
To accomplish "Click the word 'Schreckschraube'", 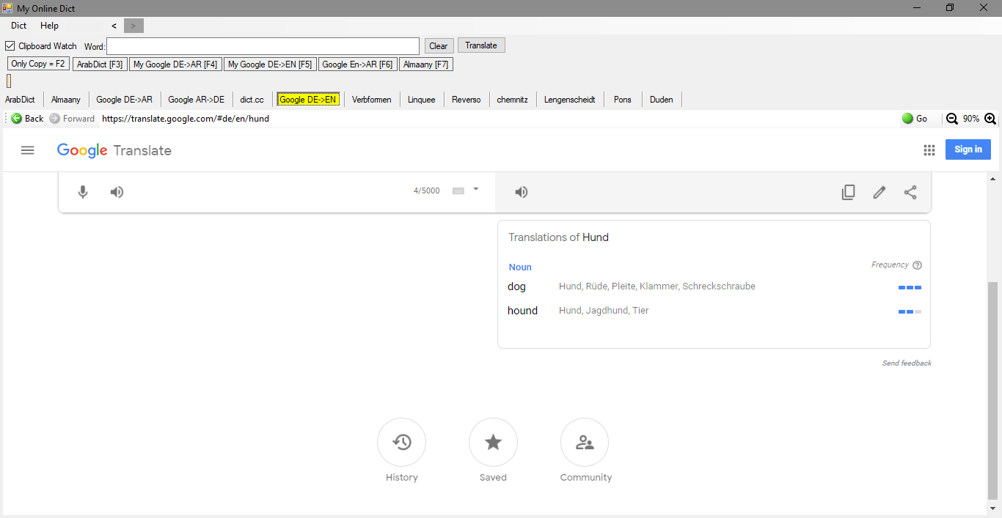I will click(719, 286).
